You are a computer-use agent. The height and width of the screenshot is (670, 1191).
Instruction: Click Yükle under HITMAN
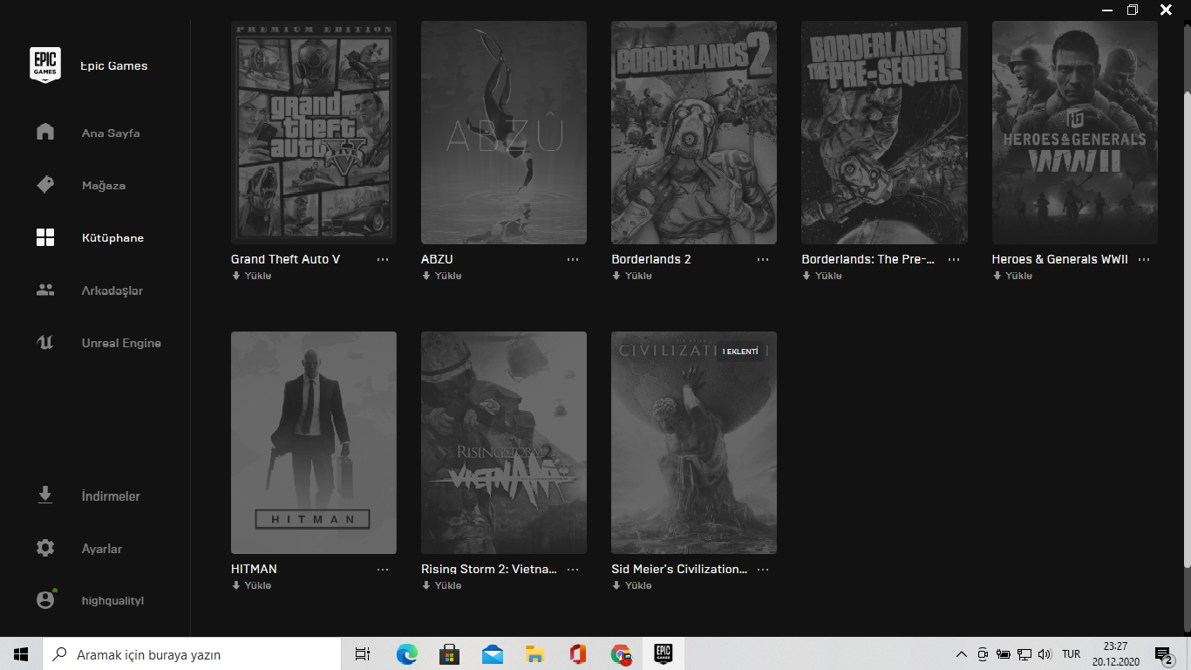251,585
